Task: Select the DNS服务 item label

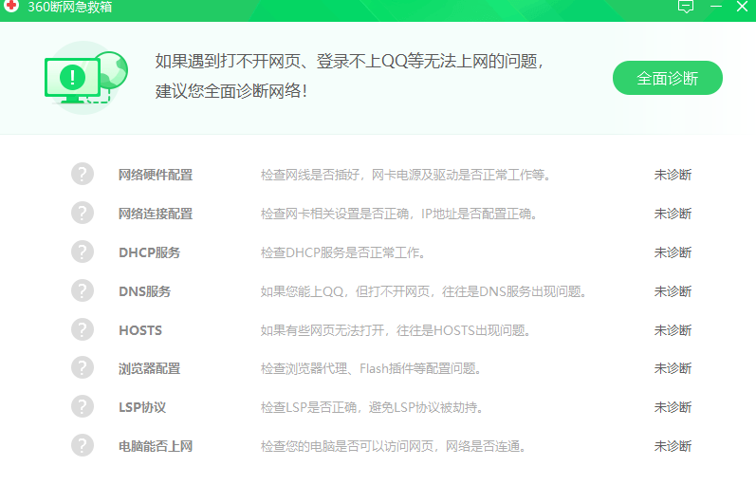Action: click(x=144, y=291)
